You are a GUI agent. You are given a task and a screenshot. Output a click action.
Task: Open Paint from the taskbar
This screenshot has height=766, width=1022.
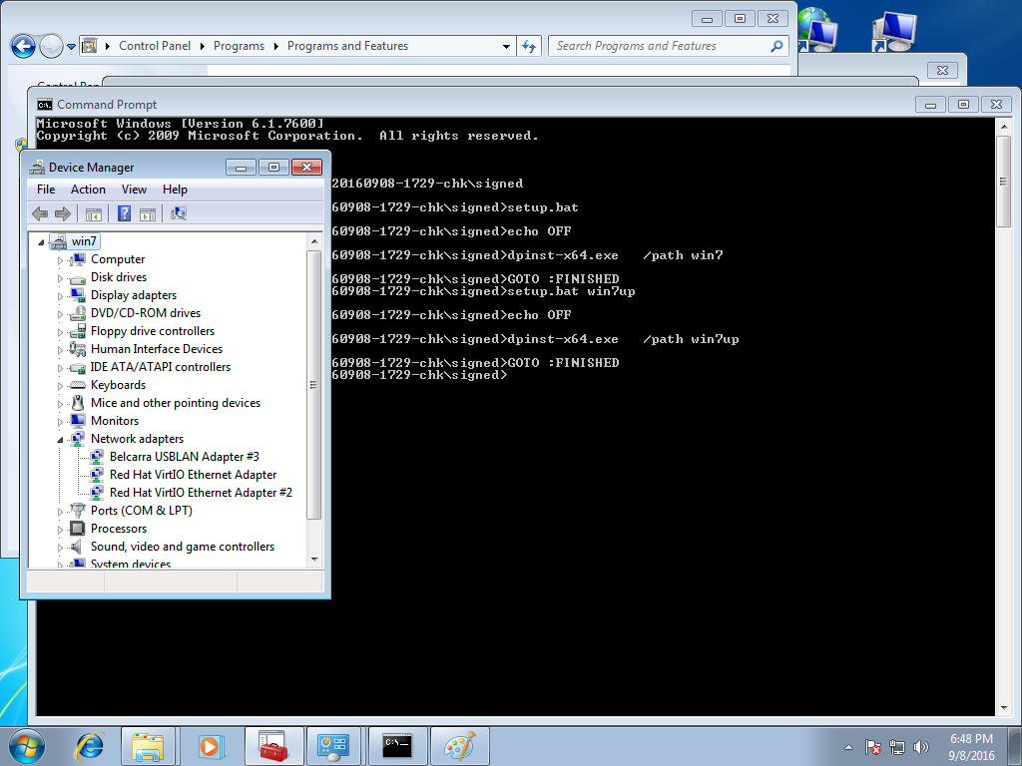(459, 746)
